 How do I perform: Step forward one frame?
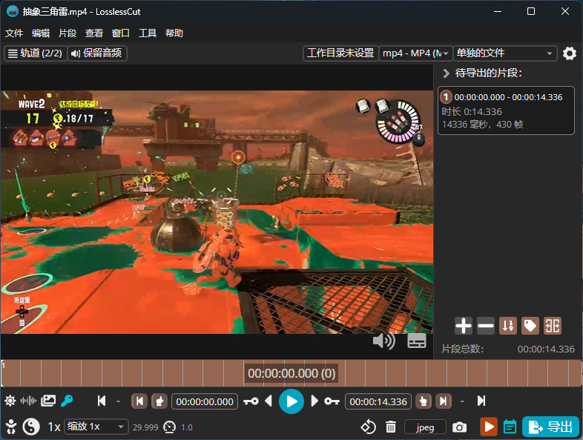pos(314,401)
